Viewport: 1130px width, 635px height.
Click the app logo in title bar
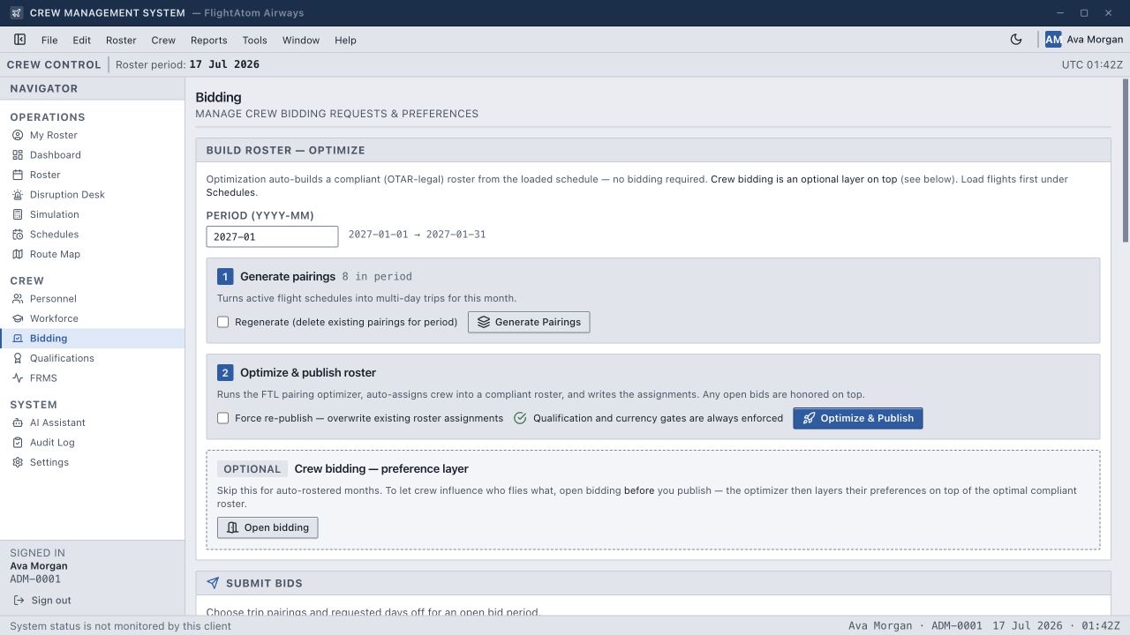pos(16,13)
